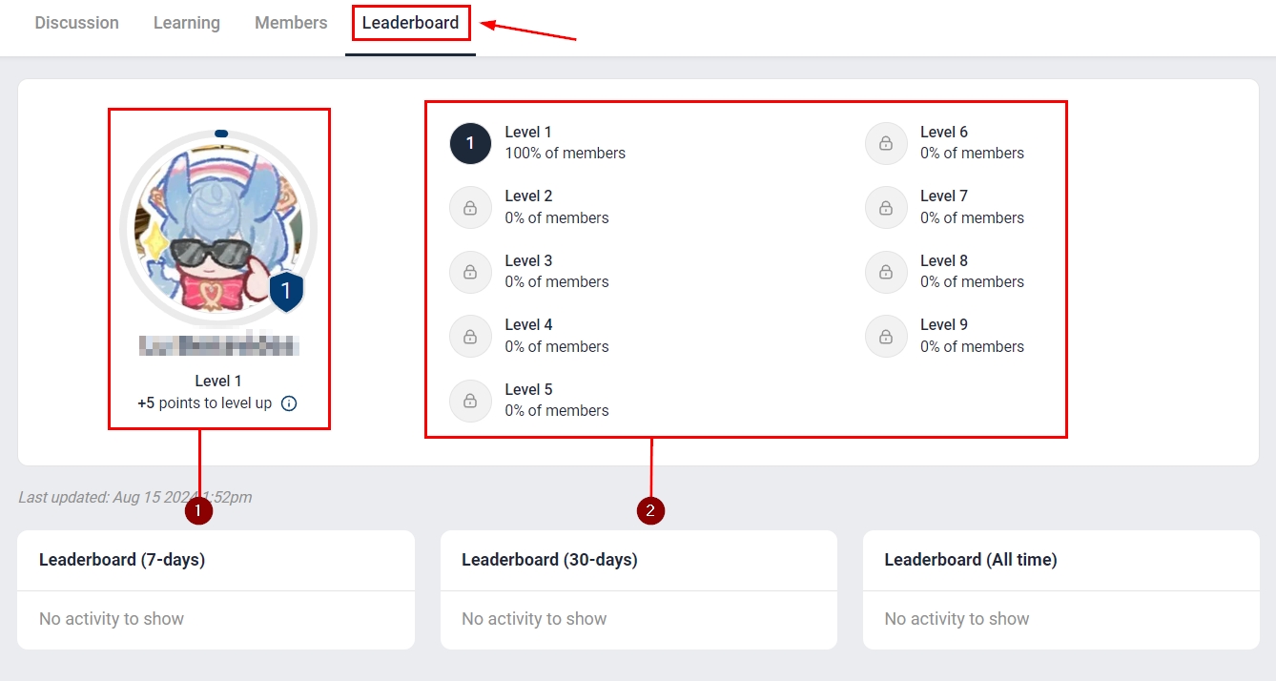Click the Level 3 lock icon
This screenshot has height=681, width=1276.
[470, 272]
